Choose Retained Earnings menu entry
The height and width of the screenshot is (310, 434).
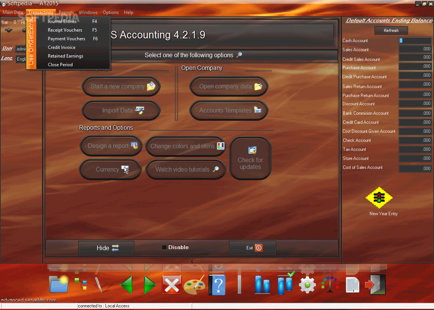pyautogui.click(x=72, y=56)
